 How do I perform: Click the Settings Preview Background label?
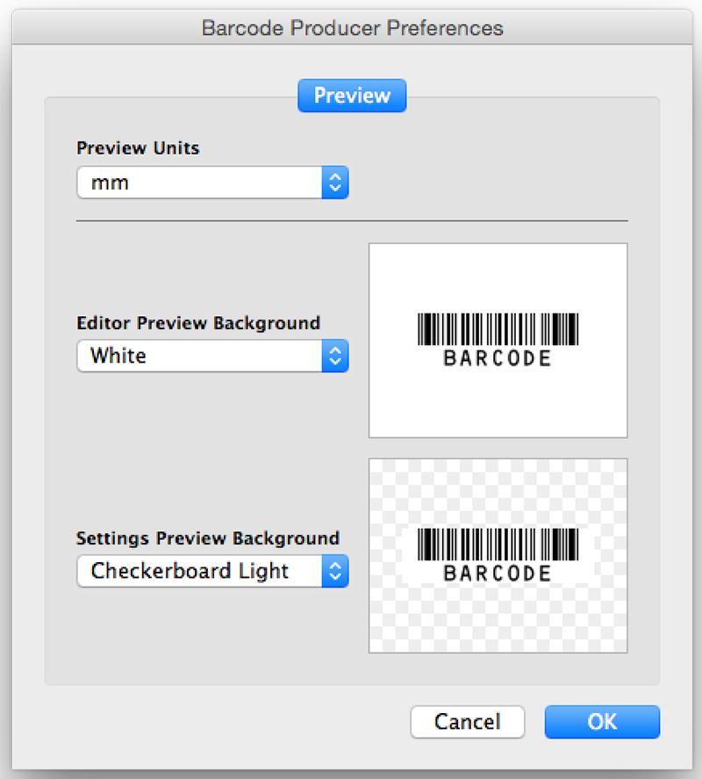tap(208, 537)
